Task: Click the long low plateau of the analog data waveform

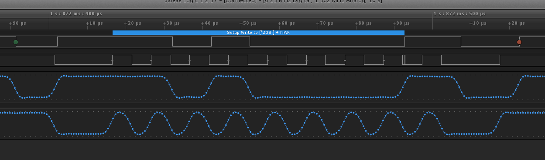Action: 327,97
